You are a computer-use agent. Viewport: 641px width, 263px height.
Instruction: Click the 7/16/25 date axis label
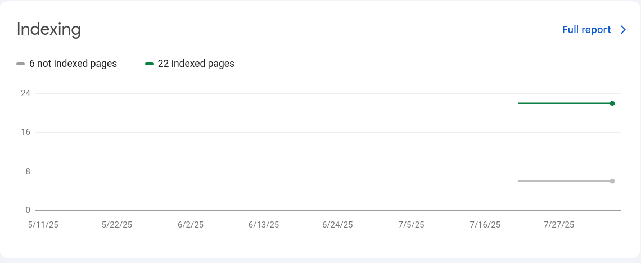(x=485, y=225)
